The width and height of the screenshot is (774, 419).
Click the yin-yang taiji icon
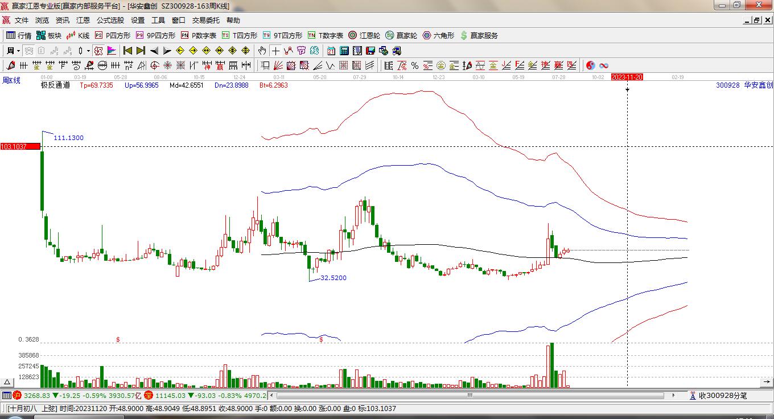tap(591, 65)
